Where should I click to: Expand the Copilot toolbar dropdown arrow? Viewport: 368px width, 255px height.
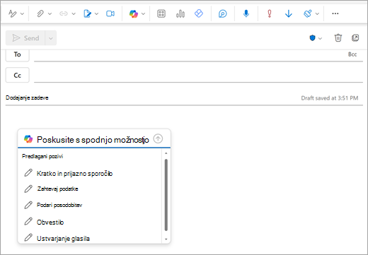click(x=143, y=14)
